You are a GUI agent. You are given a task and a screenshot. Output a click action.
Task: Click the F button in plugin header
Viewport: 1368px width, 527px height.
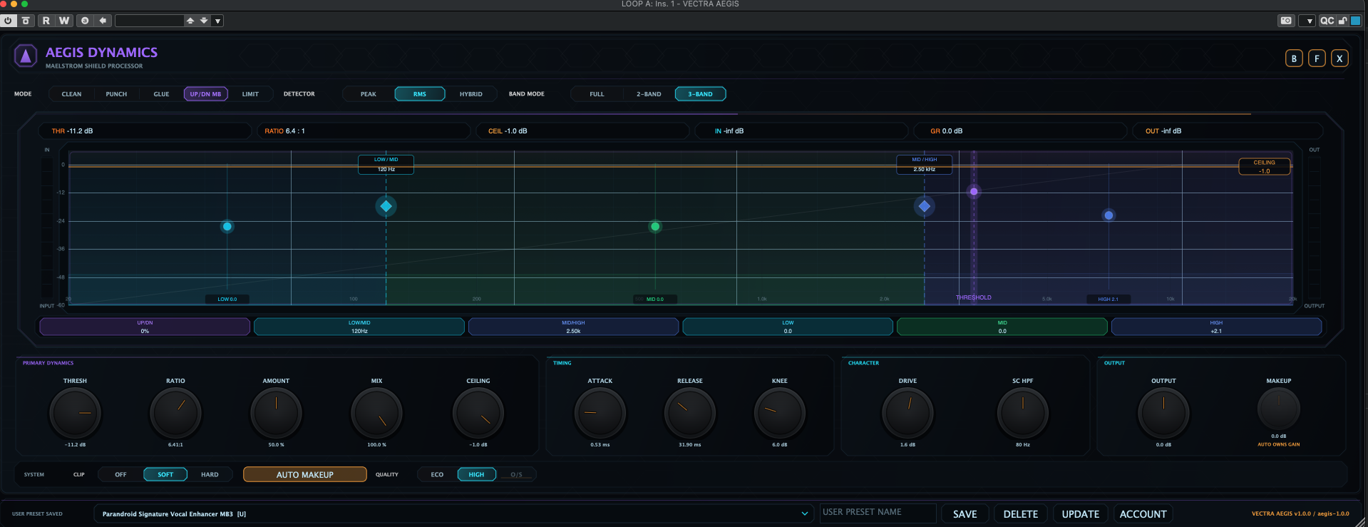pos(1317,58)
